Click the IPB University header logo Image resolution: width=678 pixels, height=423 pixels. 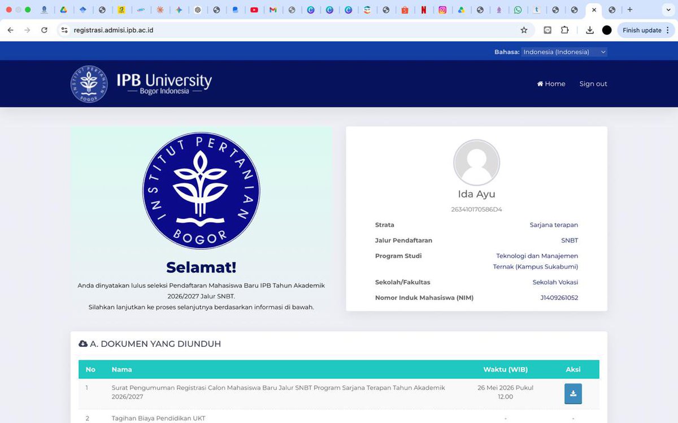(x=141, y=83)
